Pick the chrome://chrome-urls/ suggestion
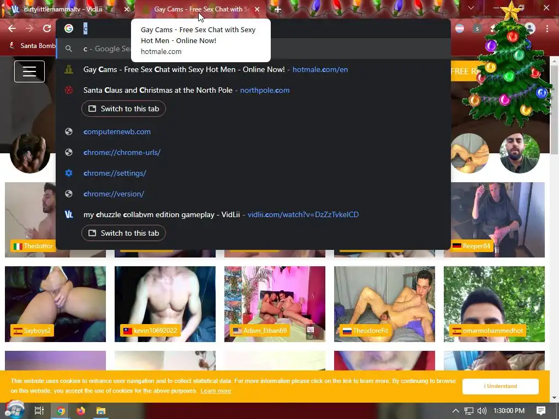559x419 pixels. click(253, 153)
